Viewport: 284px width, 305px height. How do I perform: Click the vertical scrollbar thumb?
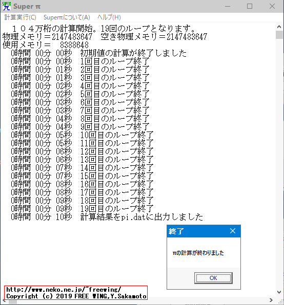279,35
